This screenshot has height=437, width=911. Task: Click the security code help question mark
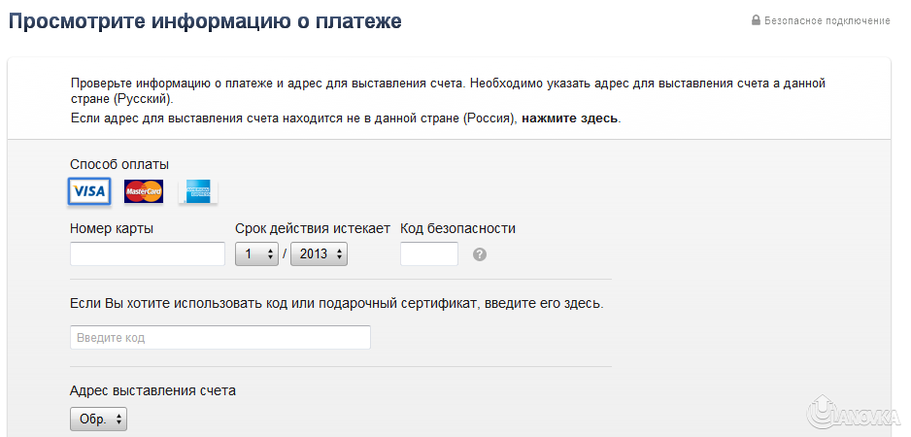coord(480,254)
